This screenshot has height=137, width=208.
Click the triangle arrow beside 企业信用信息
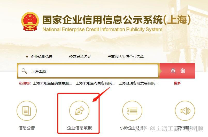click(27, 57)
